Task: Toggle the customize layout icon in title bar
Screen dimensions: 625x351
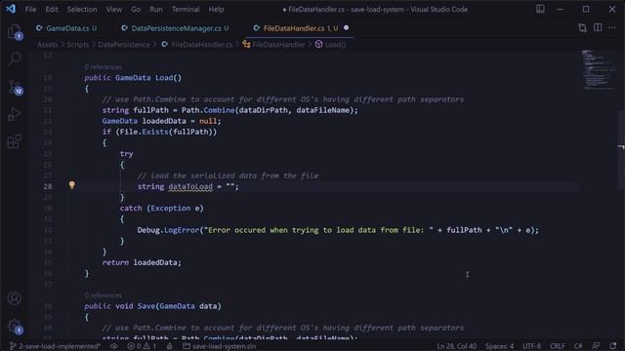Action: (540, 9)
